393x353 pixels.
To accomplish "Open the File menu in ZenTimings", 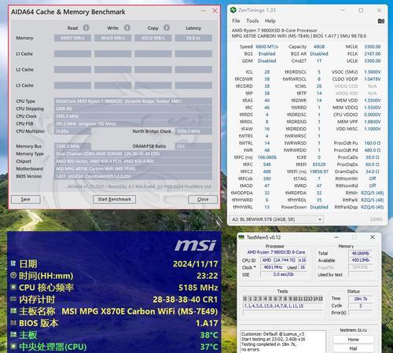I will [236, 20].
